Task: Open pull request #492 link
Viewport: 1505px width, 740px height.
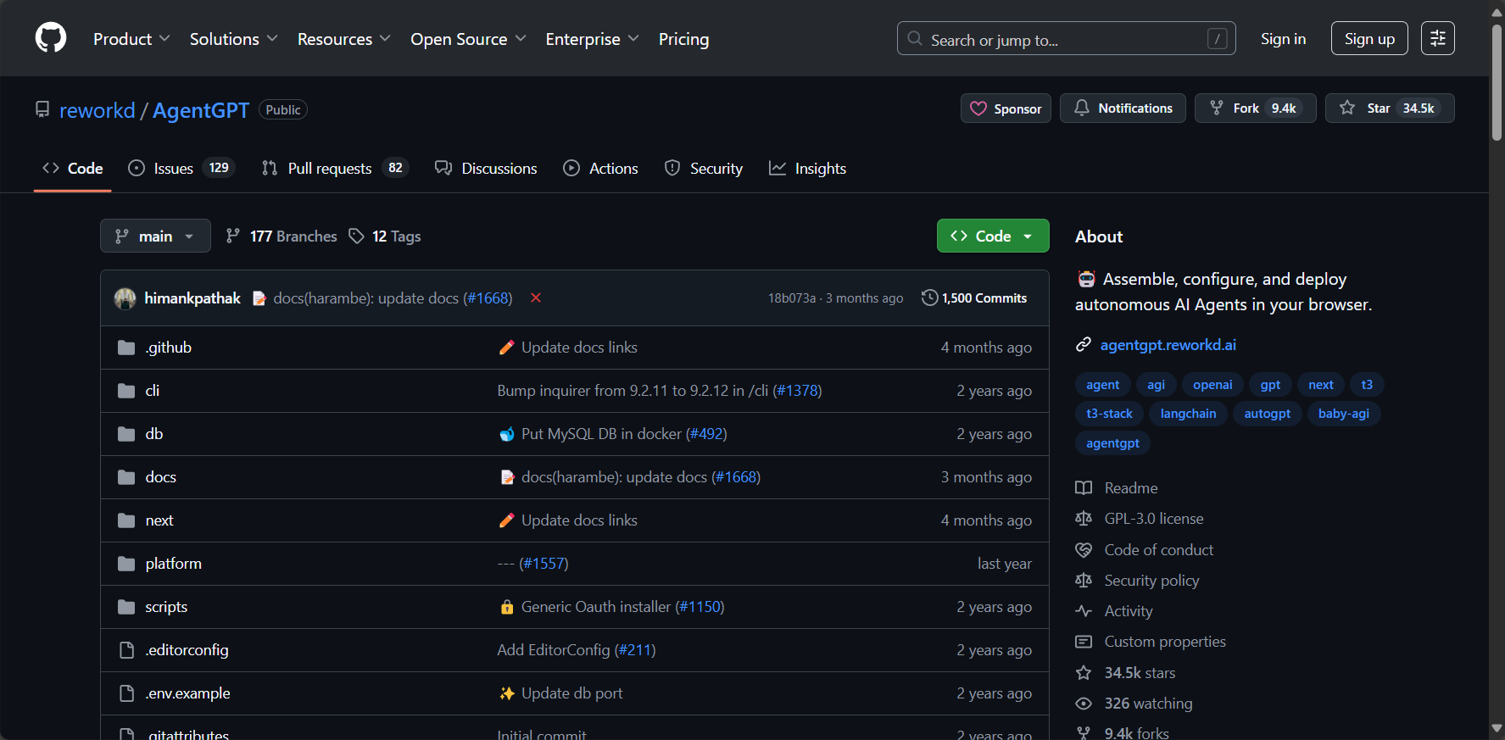Action: coord(706,434)
